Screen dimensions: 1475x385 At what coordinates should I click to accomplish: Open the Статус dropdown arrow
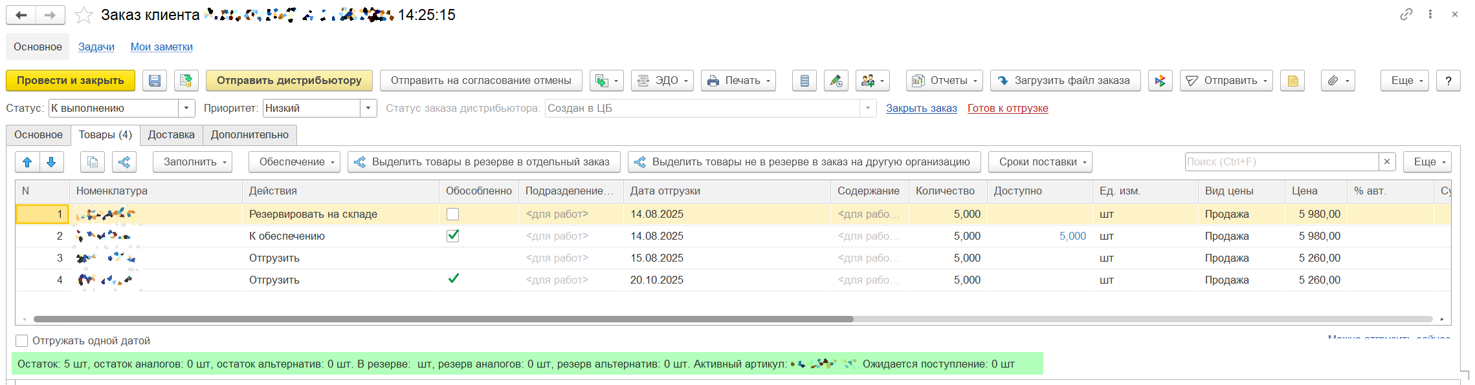[186, 109]
